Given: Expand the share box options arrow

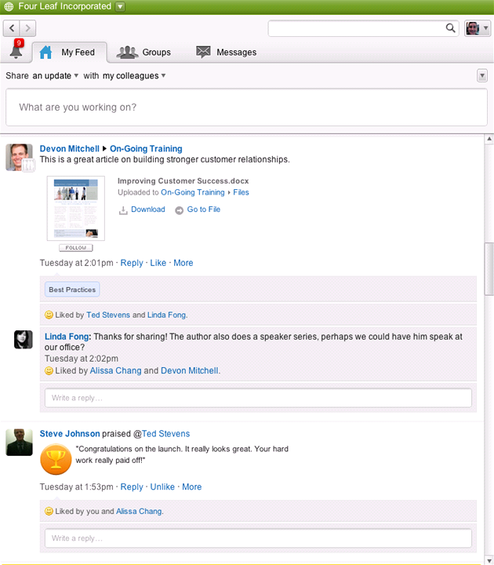Looking at the screenshot, I should [x=482, y=75].
